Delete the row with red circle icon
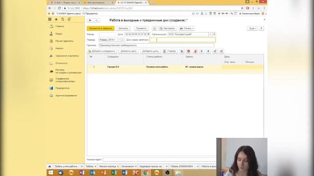The image size is (314, 176). (x=188, y=51)
